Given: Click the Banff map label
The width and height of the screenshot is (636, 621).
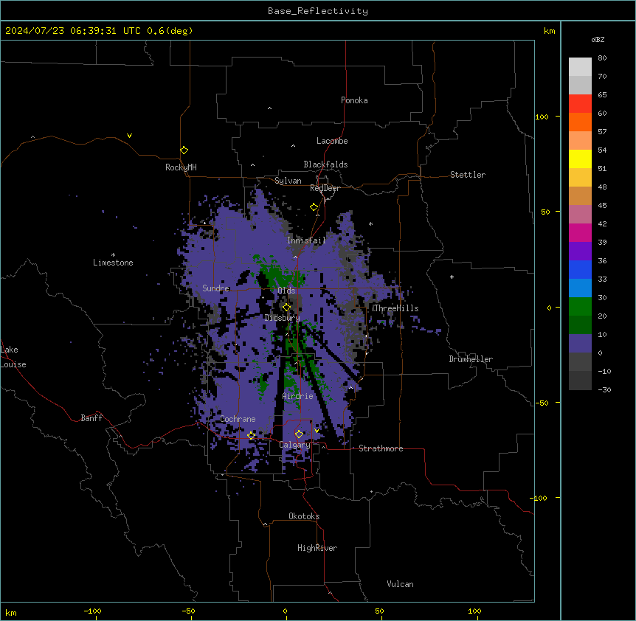Looking at the screenshot, I should (x=91, y=418).
